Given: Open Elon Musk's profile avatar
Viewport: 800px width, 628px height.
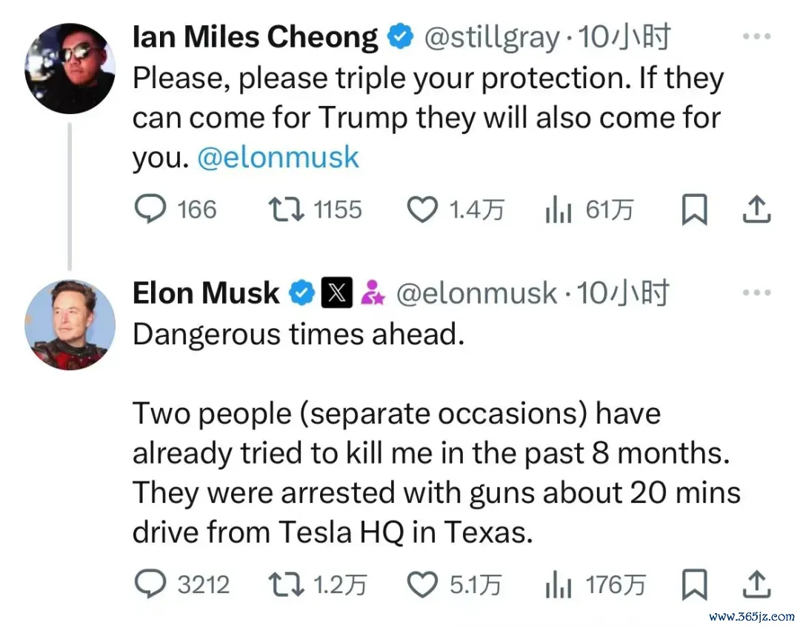Looking at the screenshot, I should pos(70,324).
